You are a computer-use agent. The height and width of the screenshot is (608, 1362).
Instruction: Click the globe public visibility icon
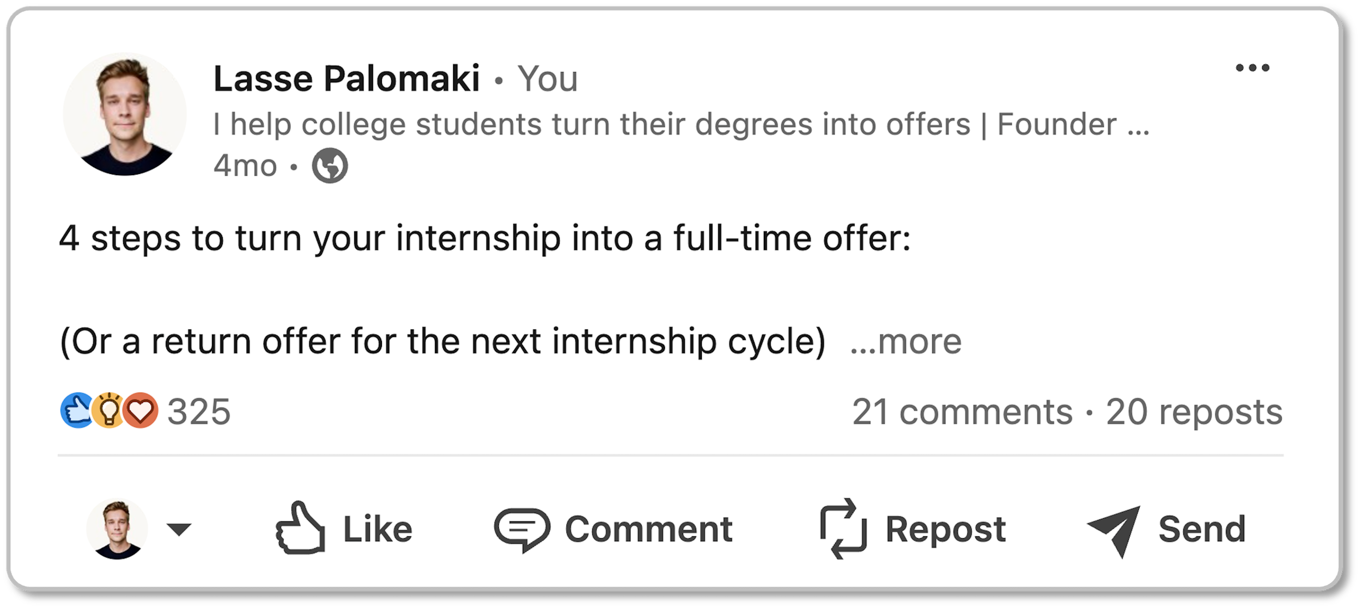(330, 165)
